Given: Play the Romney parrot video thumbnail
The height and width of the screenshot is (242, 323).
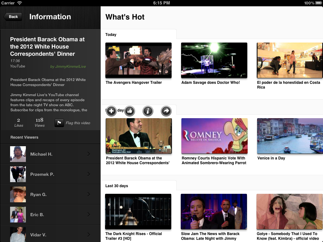Looking at the screenshot, I should (214, 136).
